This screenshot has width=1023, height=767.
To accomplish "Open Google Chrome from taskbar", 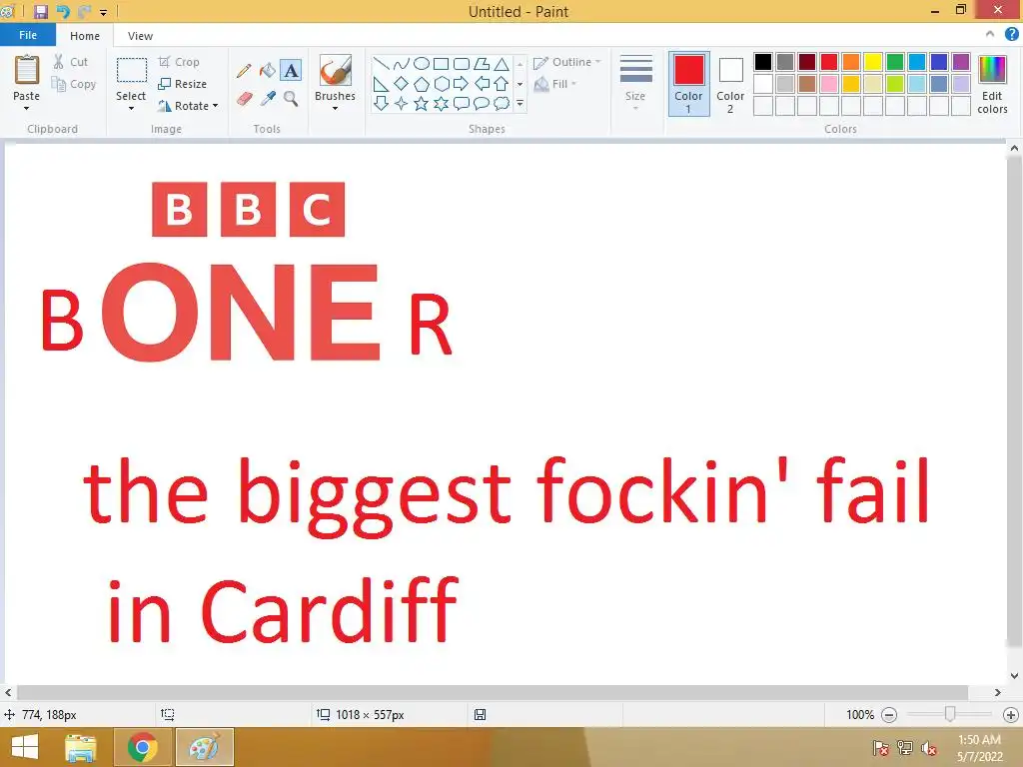I will pos(143,747).
